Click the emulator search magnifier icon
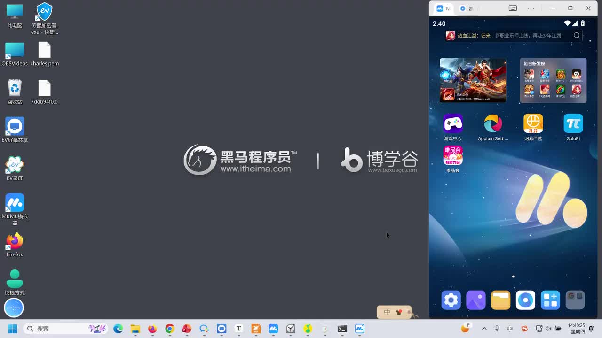The width and height of the screenshot is (602, 338). tap(577, 36)
